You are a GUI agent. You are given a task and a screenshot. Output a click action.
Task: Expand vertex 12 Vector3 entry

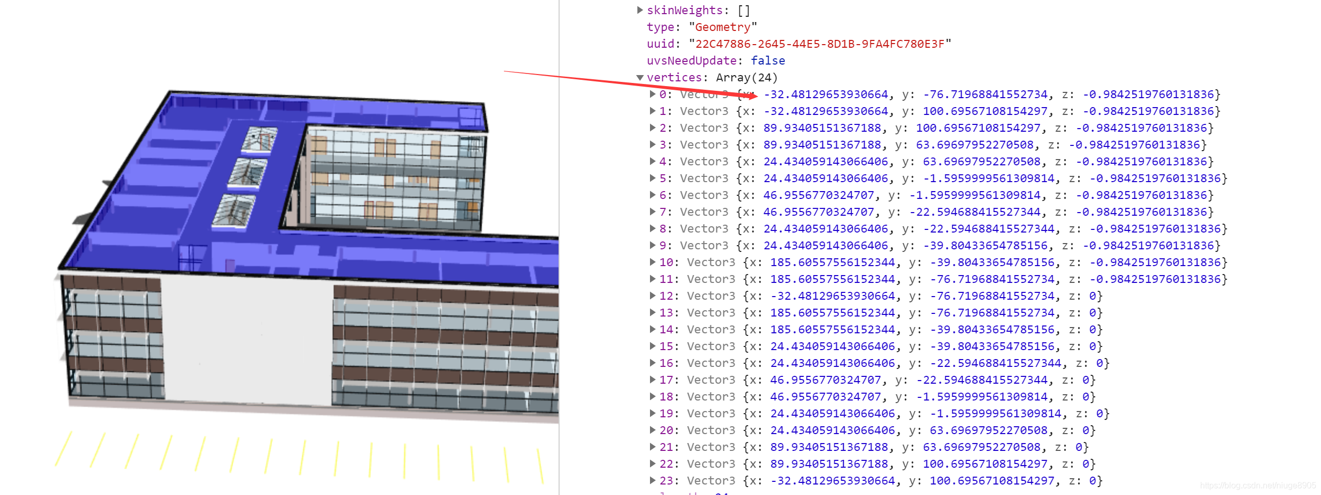coord(653,296)
